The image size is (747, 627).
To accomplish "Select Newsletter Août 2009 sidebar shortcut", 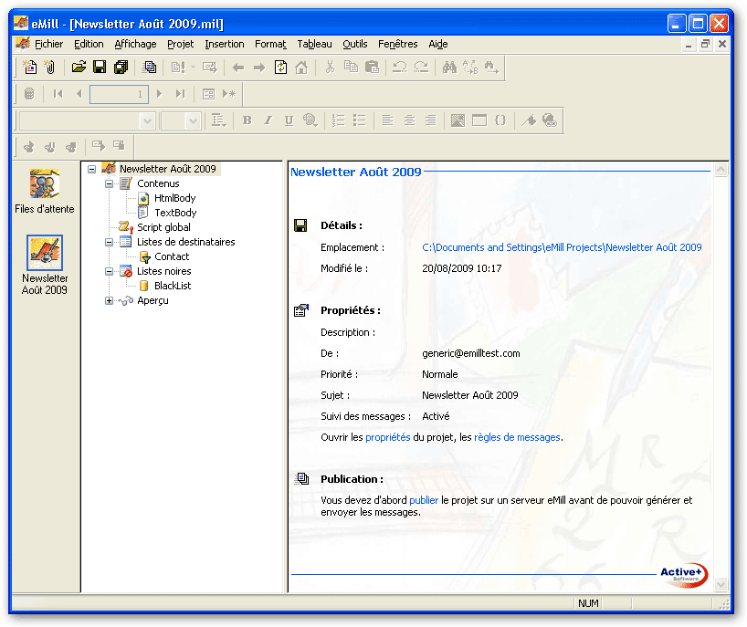I will 45,266.
